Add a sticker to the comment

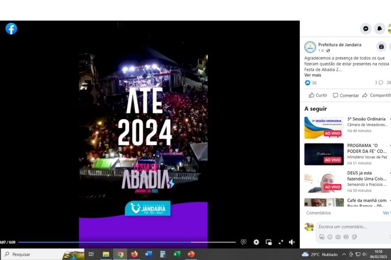point(354,237)
